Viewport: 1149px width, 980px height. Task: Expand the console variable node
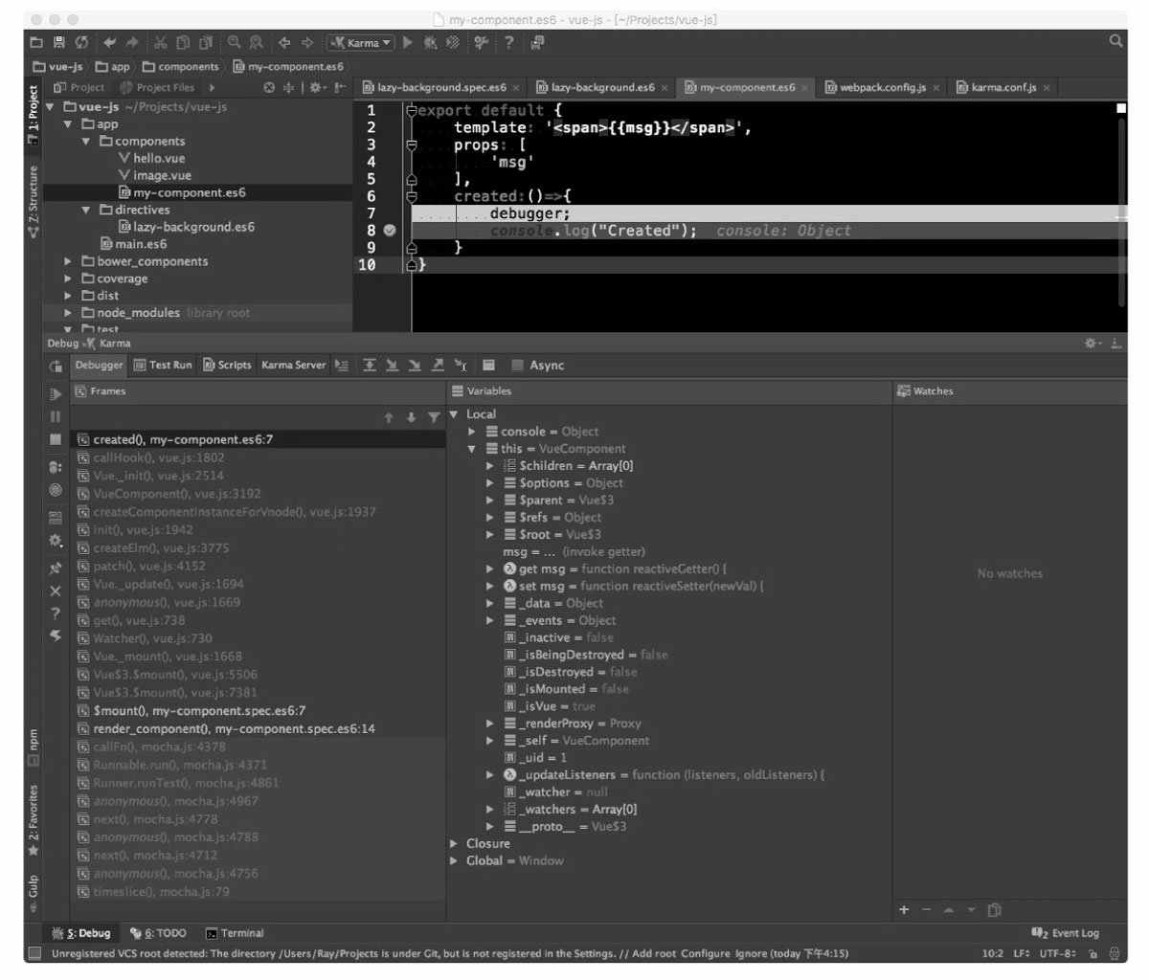(472, 432)
